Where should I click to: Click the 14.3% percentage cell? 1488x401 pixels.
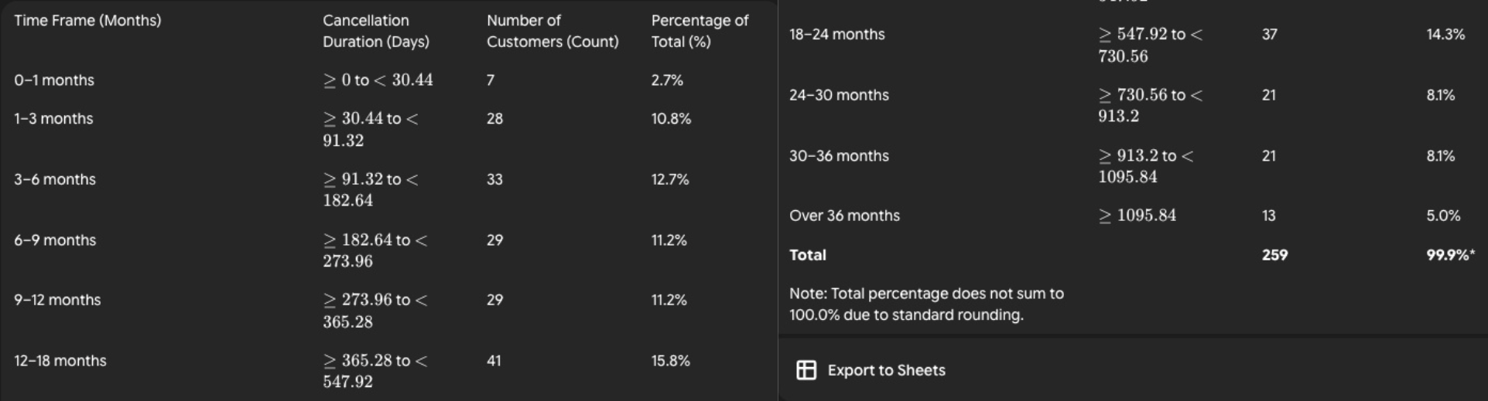(1445, 35)
